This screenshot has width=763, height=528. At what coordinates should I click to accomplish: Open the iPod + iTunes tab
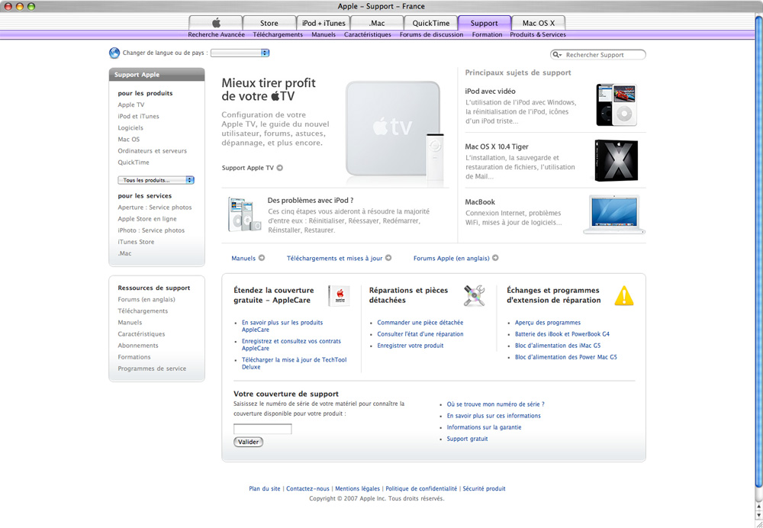324,23
